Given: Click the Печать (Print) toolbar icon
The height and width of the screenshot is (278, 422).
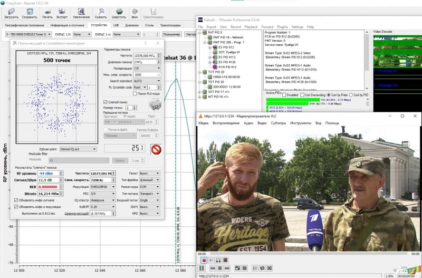Looking at the screenshot, I should click(x=47, y=12).
